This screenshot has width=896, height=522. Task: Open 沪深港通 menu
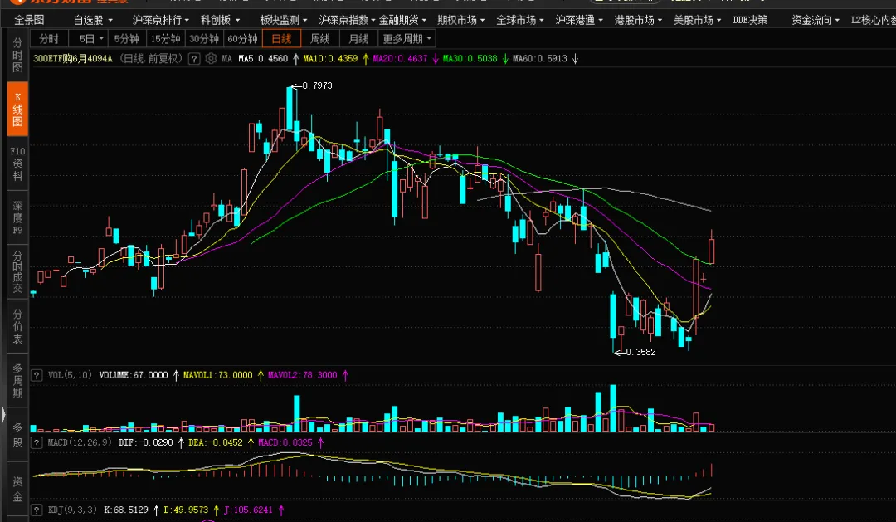[579, 20]
